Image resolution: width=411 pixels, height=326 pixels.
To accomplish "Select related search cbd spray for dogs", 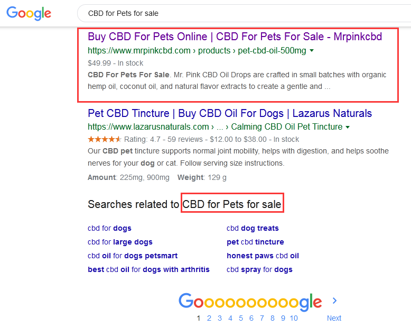I will 259,269.
